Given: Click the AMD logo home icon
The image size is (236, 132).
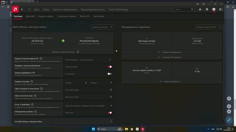Looking at the screenshot, I should (15, 9).
